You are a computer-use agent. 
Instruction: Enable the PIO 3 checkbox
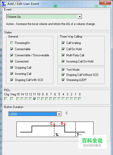point(67,99)
